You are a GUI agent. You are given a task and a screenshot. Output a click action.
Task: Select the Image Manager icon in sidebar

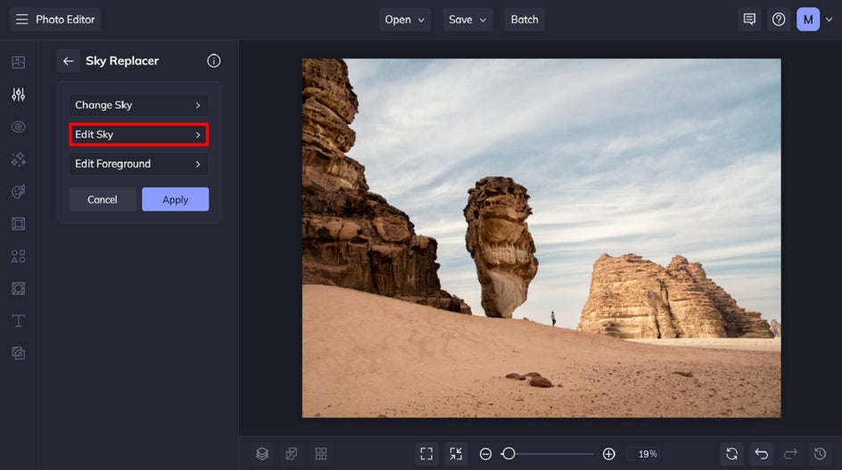(x=18, y=62)
